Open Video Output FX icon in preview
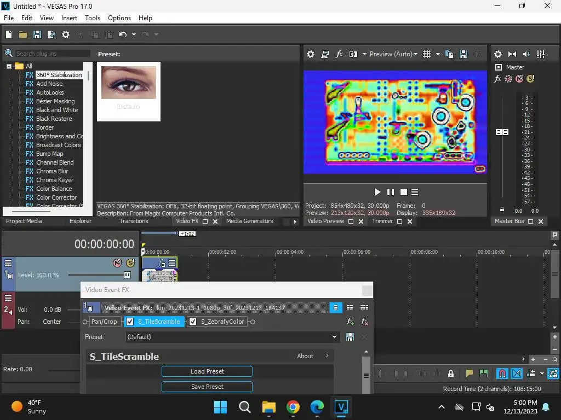The width and height of the screenshot is (561, 420). click(x=339, y=54)
